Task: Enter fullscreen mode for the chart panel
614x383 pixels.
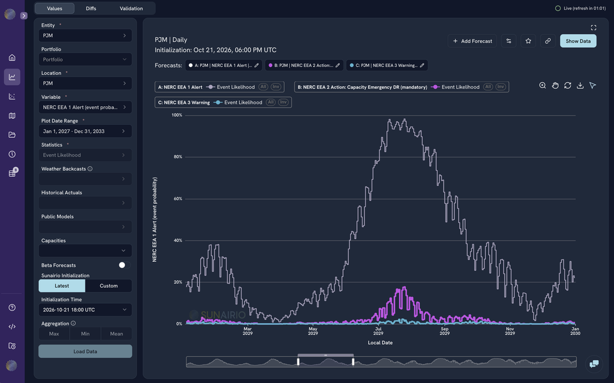Action: coord(594,28)
